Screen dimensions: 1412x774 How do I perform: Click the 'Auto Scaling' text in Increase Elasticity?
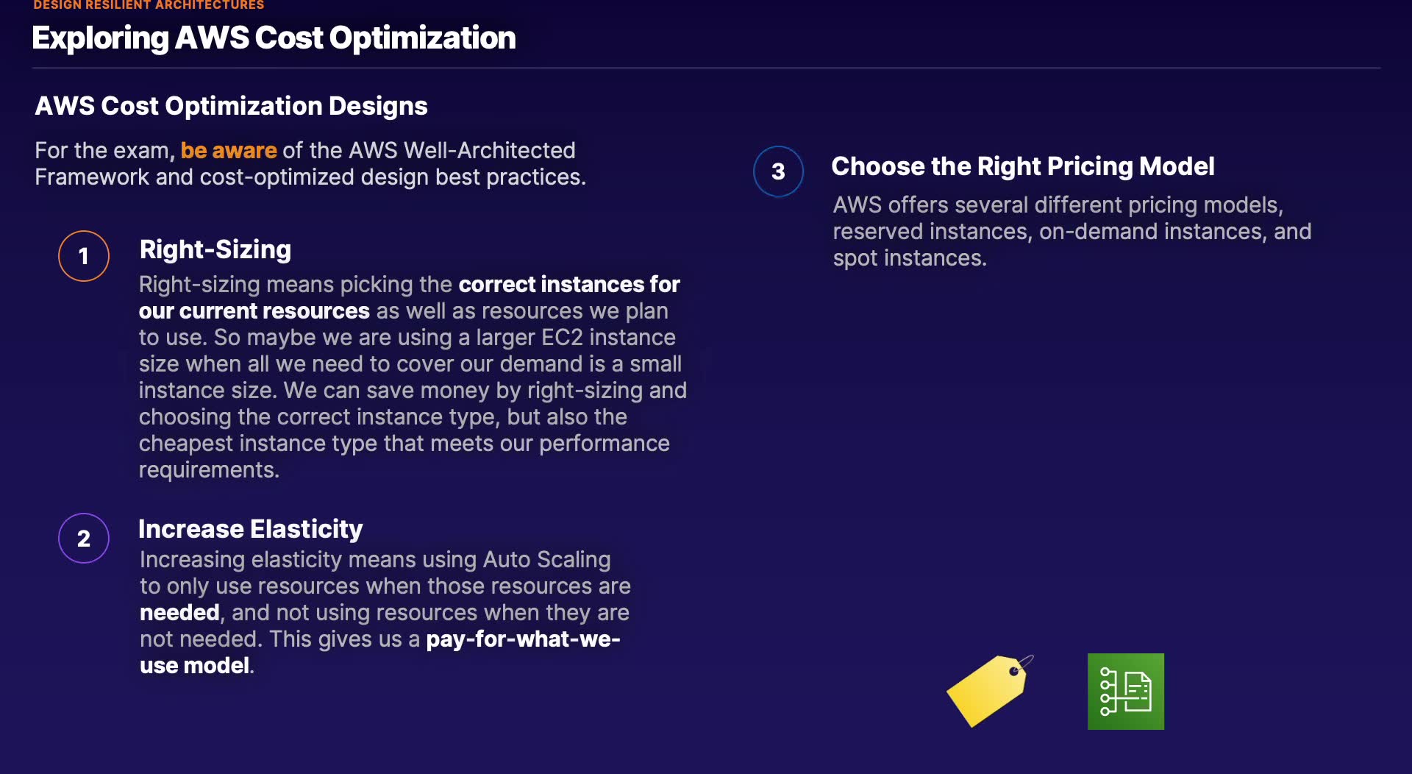(x=546, y=560)
